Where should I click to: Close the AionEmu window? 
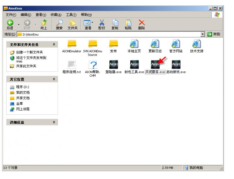[220, 8]
